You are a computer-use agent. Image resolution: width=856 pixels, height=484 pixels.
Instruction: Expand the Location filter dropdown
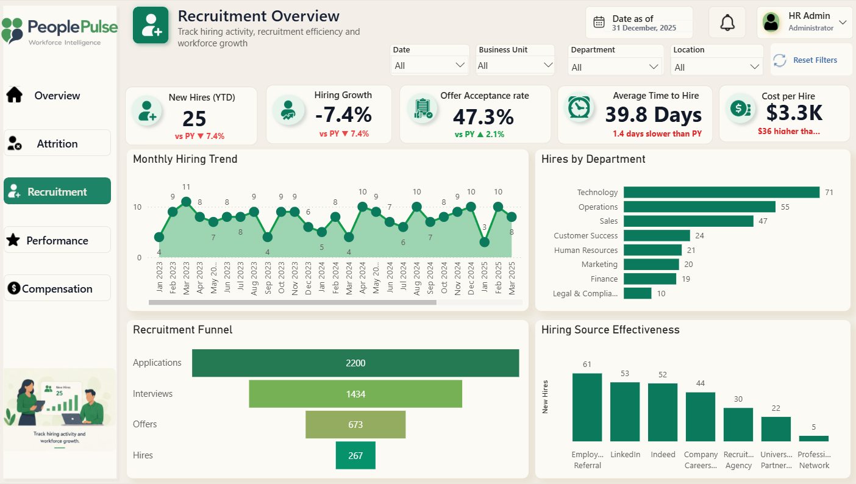717,67
